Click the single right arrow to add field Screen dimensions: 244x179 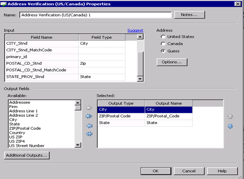(89, 107)
